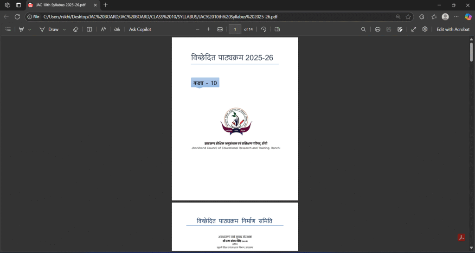Click heading विच्छेदित पाठ्यक्रम निर्माण समिति
The height and width of the screenshot is (253, 475).
pos(234,221)
